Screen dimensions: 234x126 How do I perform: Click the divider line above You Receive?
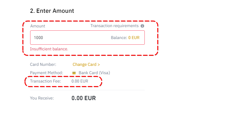(x=87, y=90)
